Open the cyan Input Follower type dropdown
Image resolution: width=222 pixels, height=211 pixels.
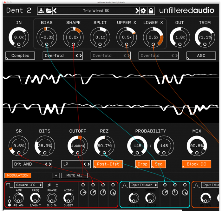pos(144,185)
